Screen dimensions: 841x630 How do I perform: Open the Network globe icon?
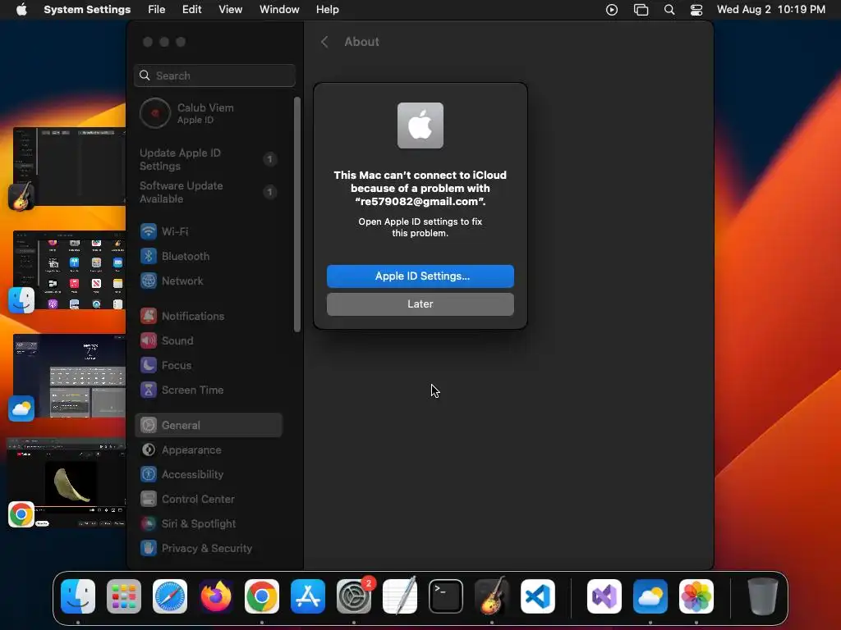click(149, 281)
